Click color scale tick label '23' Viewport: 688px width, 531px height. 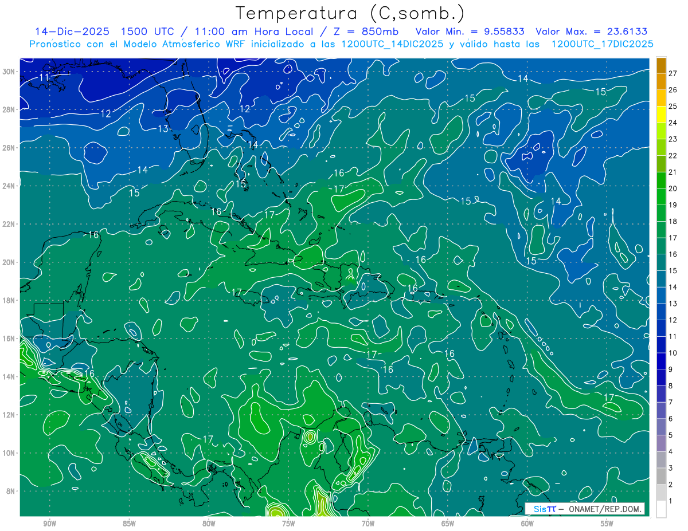673,139
